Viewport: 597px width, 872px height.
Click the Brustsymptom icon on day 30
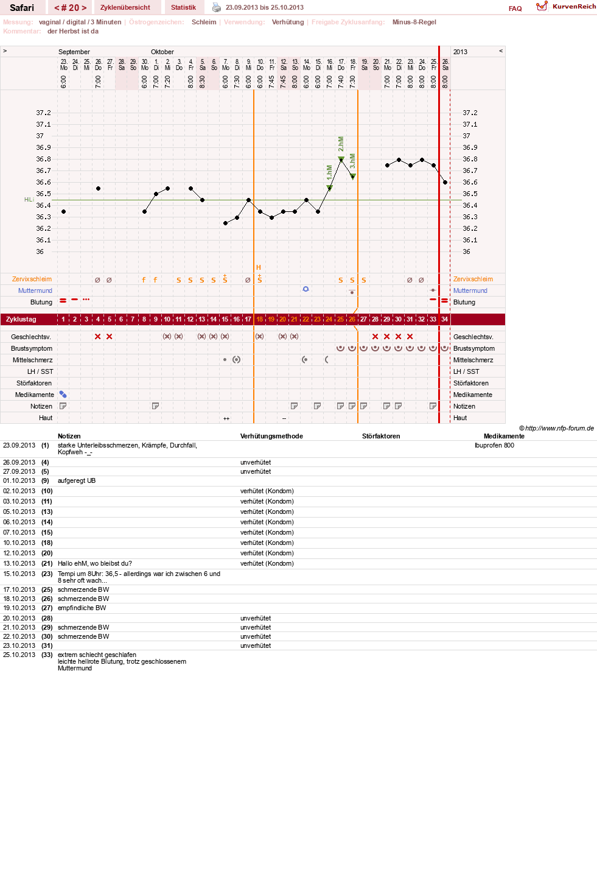398,348
